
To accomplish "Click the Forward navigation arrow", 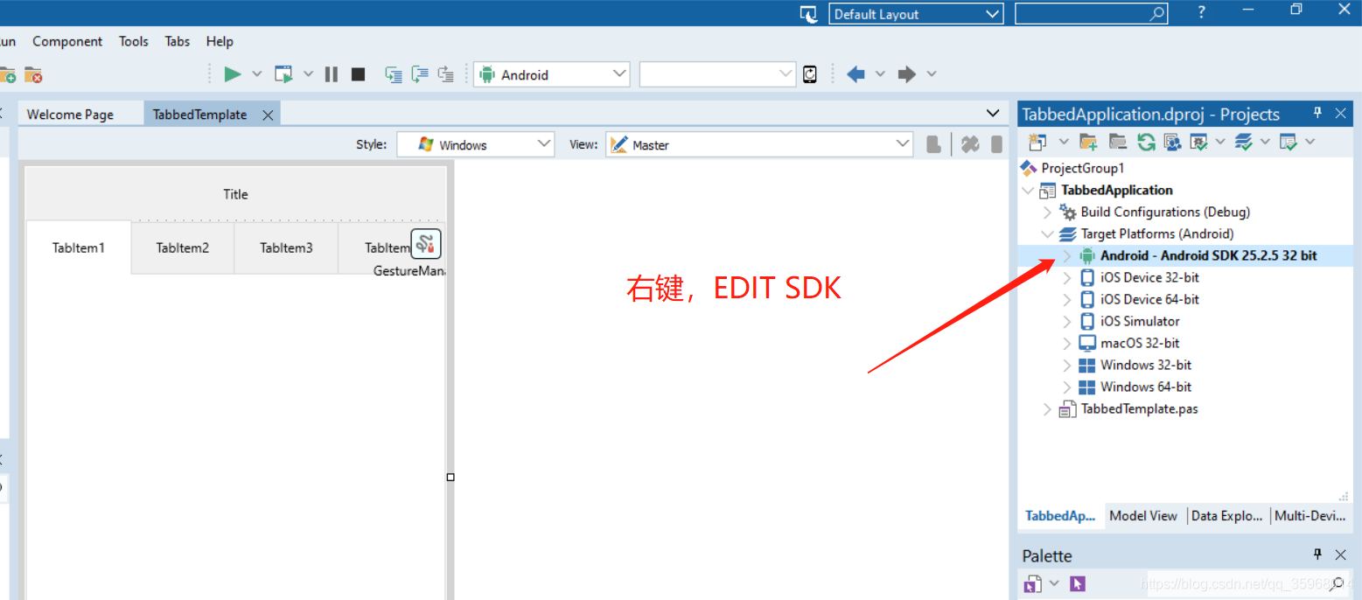I will [x=906, y=74].
